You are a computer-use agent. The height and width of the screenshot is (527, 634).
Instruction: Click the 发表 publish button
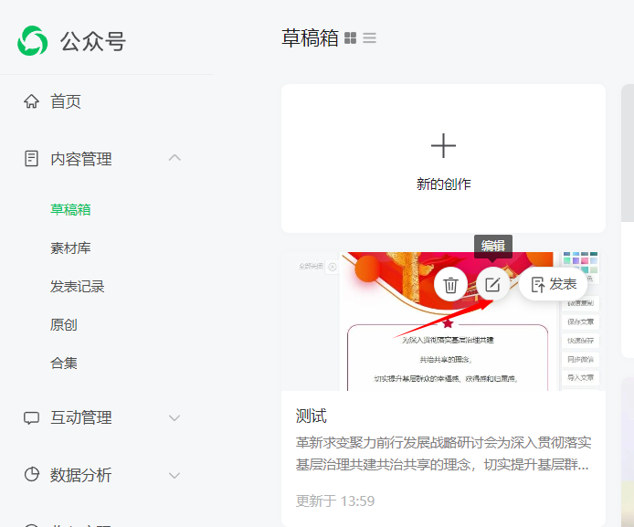click(x=553, y=285)
